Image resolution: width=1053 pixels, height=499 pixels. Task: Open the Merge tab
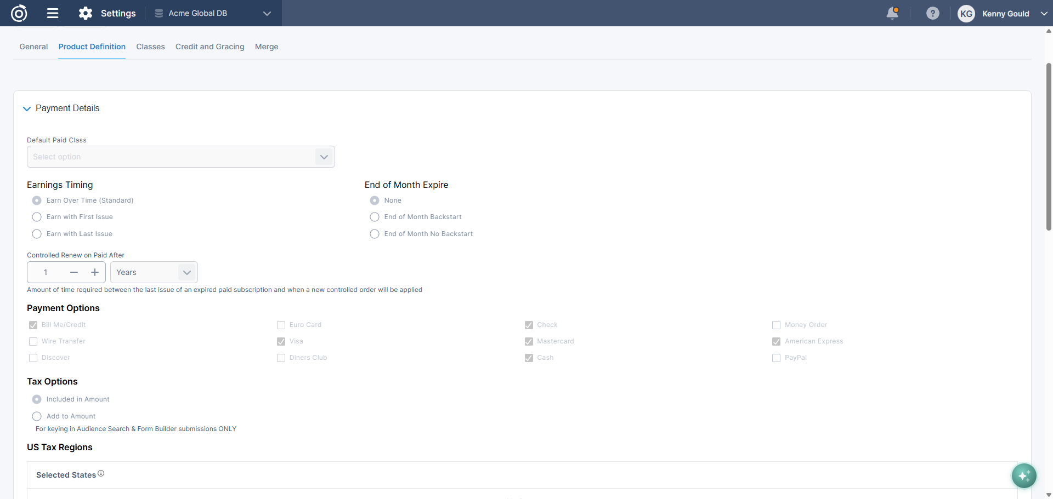pos(267,47)
